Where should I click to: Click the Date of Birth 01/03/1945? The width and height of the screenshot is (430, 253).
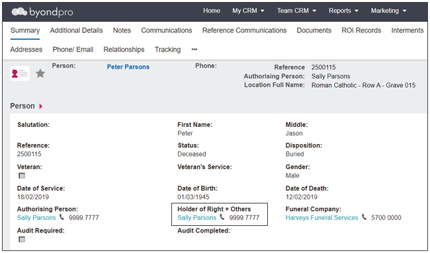click(193, 197)
